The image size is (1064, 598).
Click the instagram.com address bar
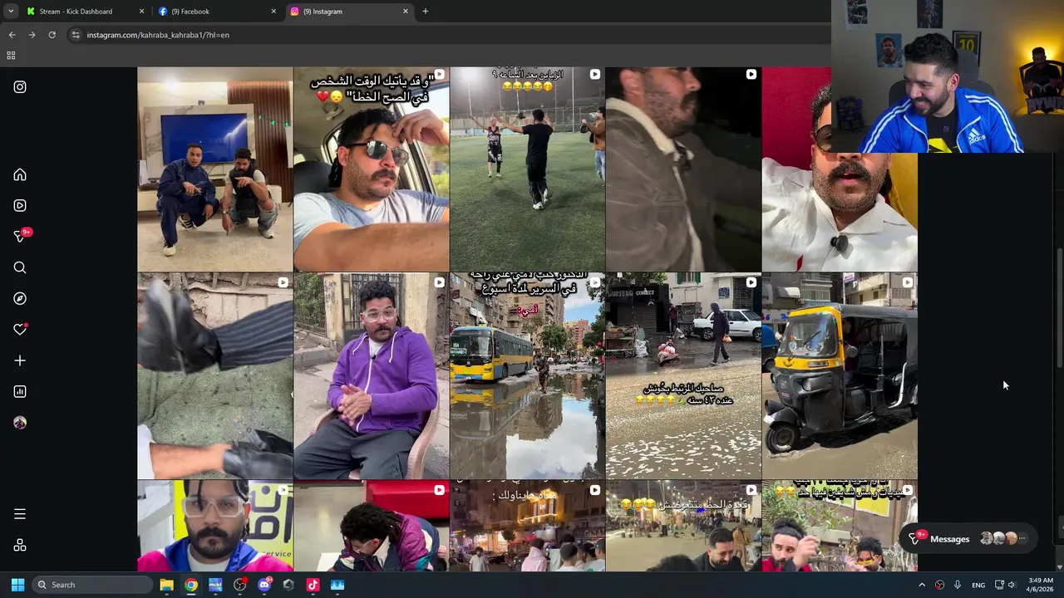(449, 35)
